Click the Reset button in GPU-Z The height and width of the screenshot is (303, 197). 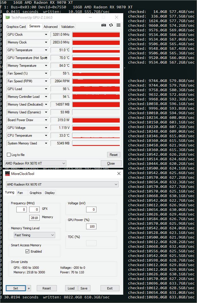[x=113, y=155]
